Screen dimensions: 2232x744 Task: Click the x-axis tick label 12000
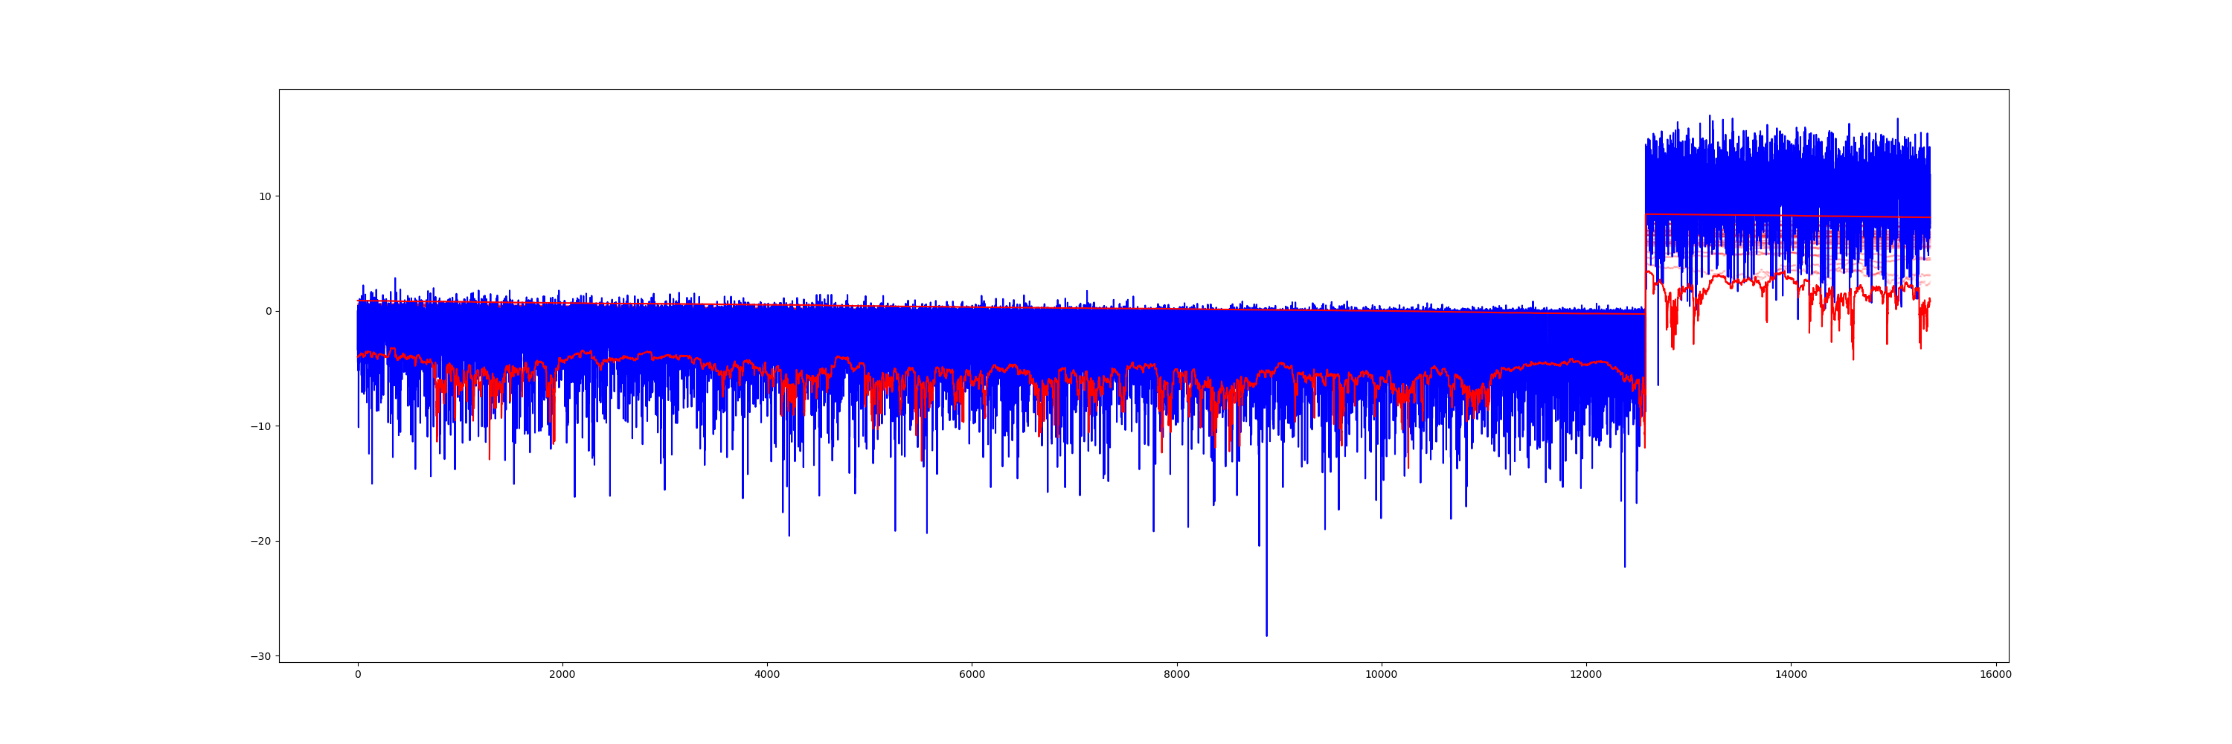[1586, 675]
